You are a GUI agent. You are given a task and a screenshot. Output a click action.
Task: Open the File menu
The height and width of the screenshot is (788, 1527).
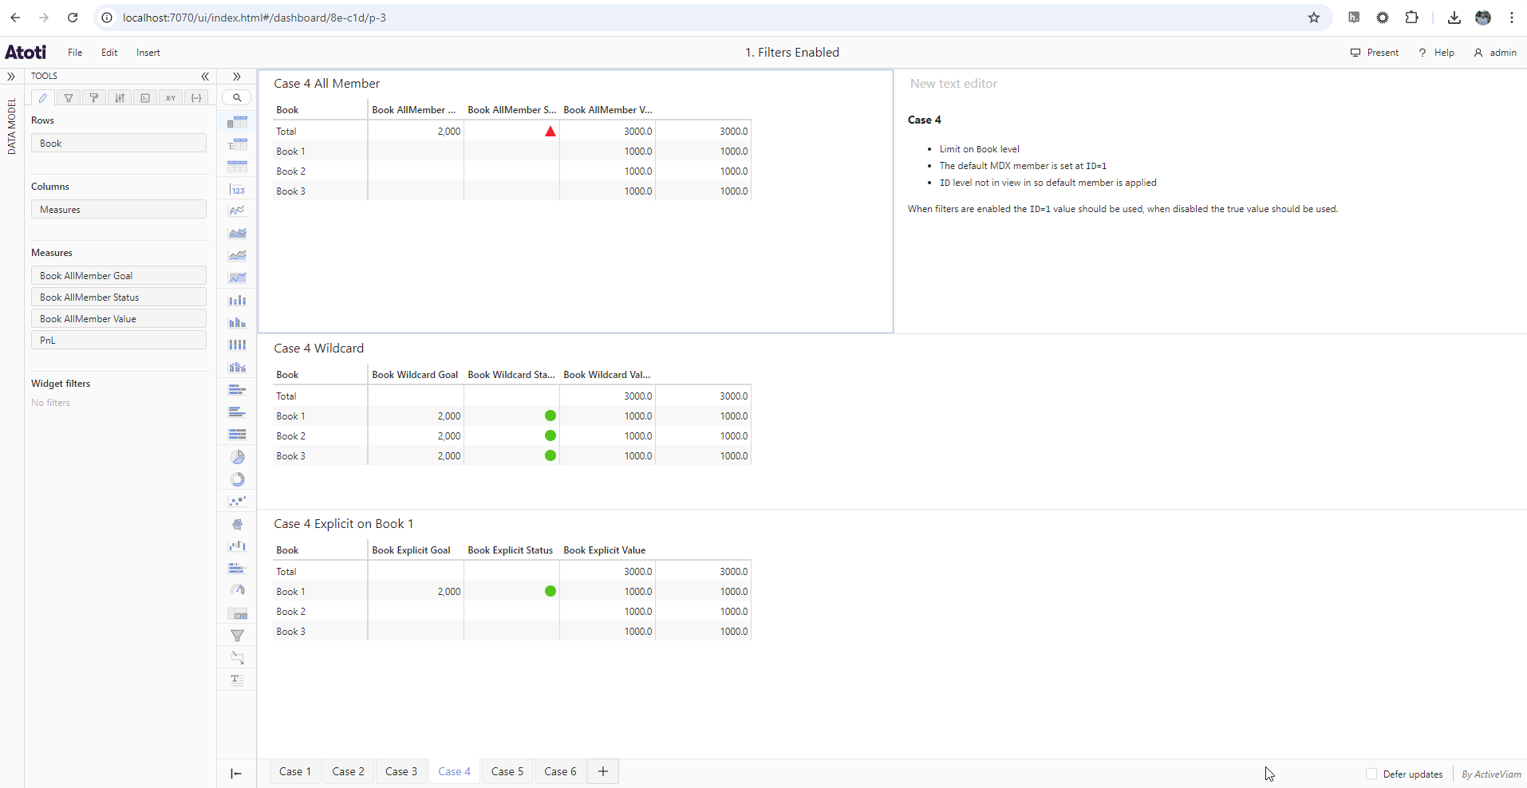pos(75,53)
